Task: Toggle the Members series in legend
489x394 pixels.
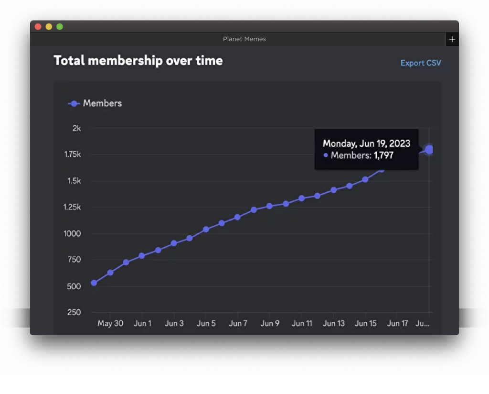Action: (x=95, y=103)
